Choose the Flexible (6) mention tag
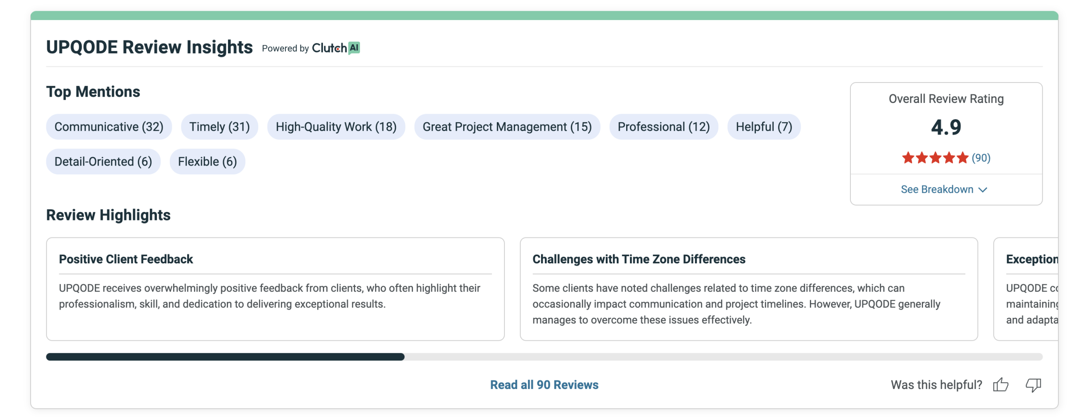 click(x=207, y=162)
